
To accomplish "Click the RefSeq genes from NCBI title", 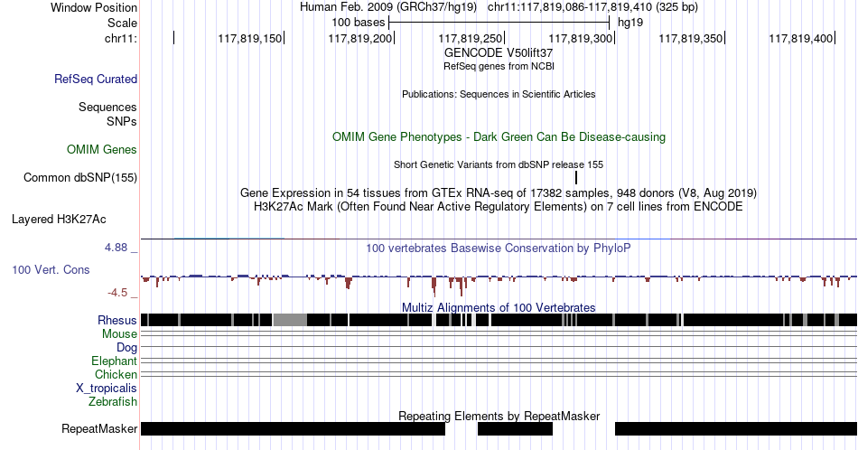I will click(x=499, y=66).
